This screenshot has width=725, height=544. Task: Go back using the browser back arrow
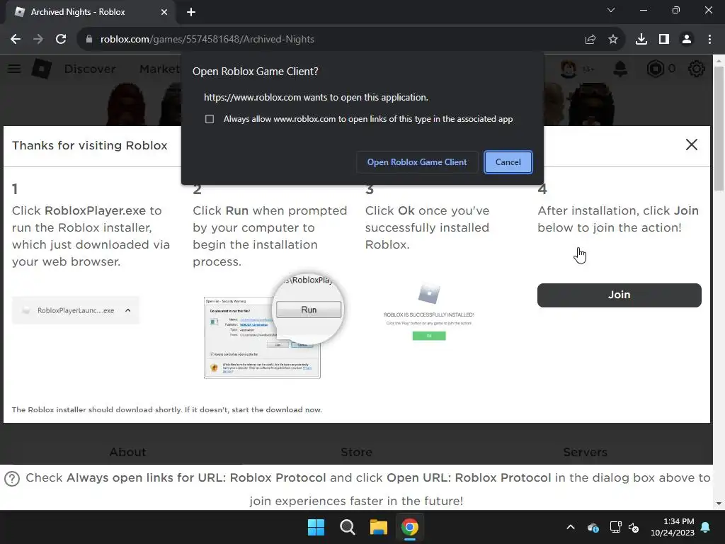(x=16, y=40)
